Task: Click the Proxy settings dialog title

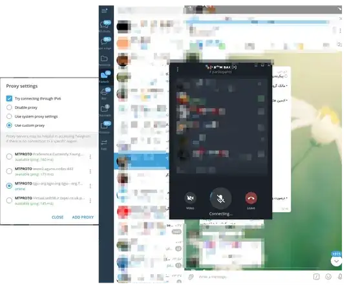Action: click(22, 86)
